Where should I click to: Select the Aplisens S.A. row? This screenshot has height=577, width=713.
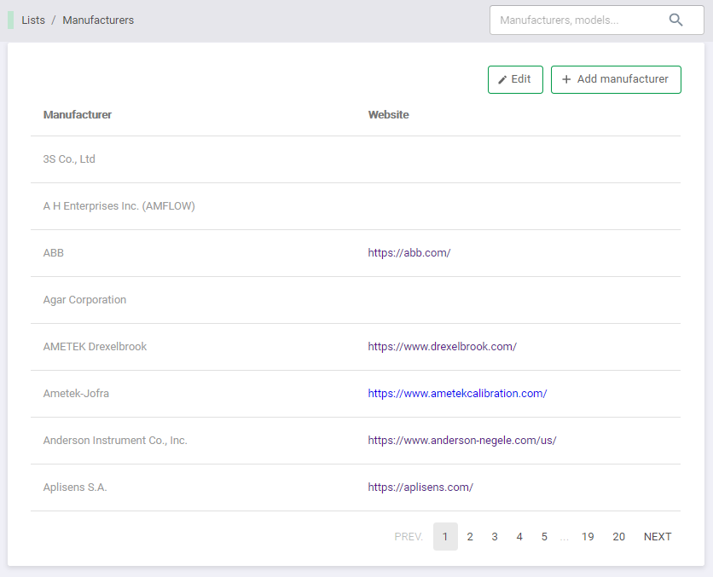(x=356, y=487)
